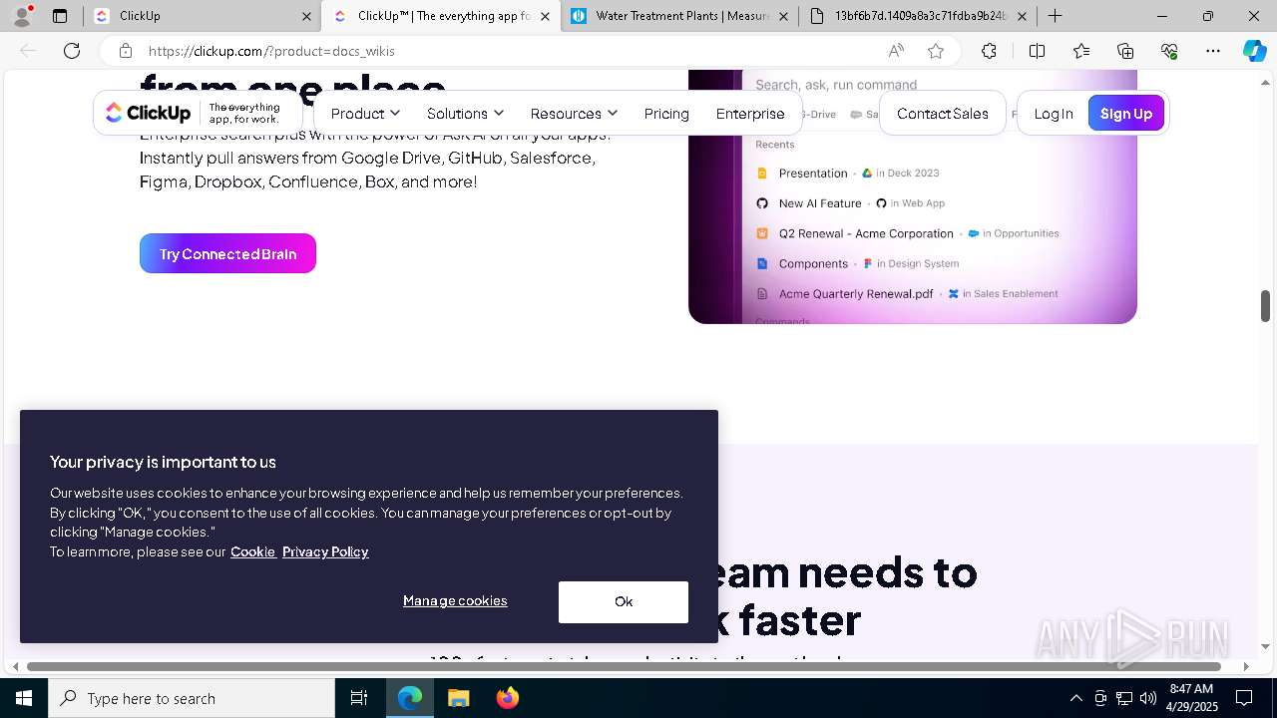
Task: Switch to Water Treatment Plants tab
Action: point(679,16)
